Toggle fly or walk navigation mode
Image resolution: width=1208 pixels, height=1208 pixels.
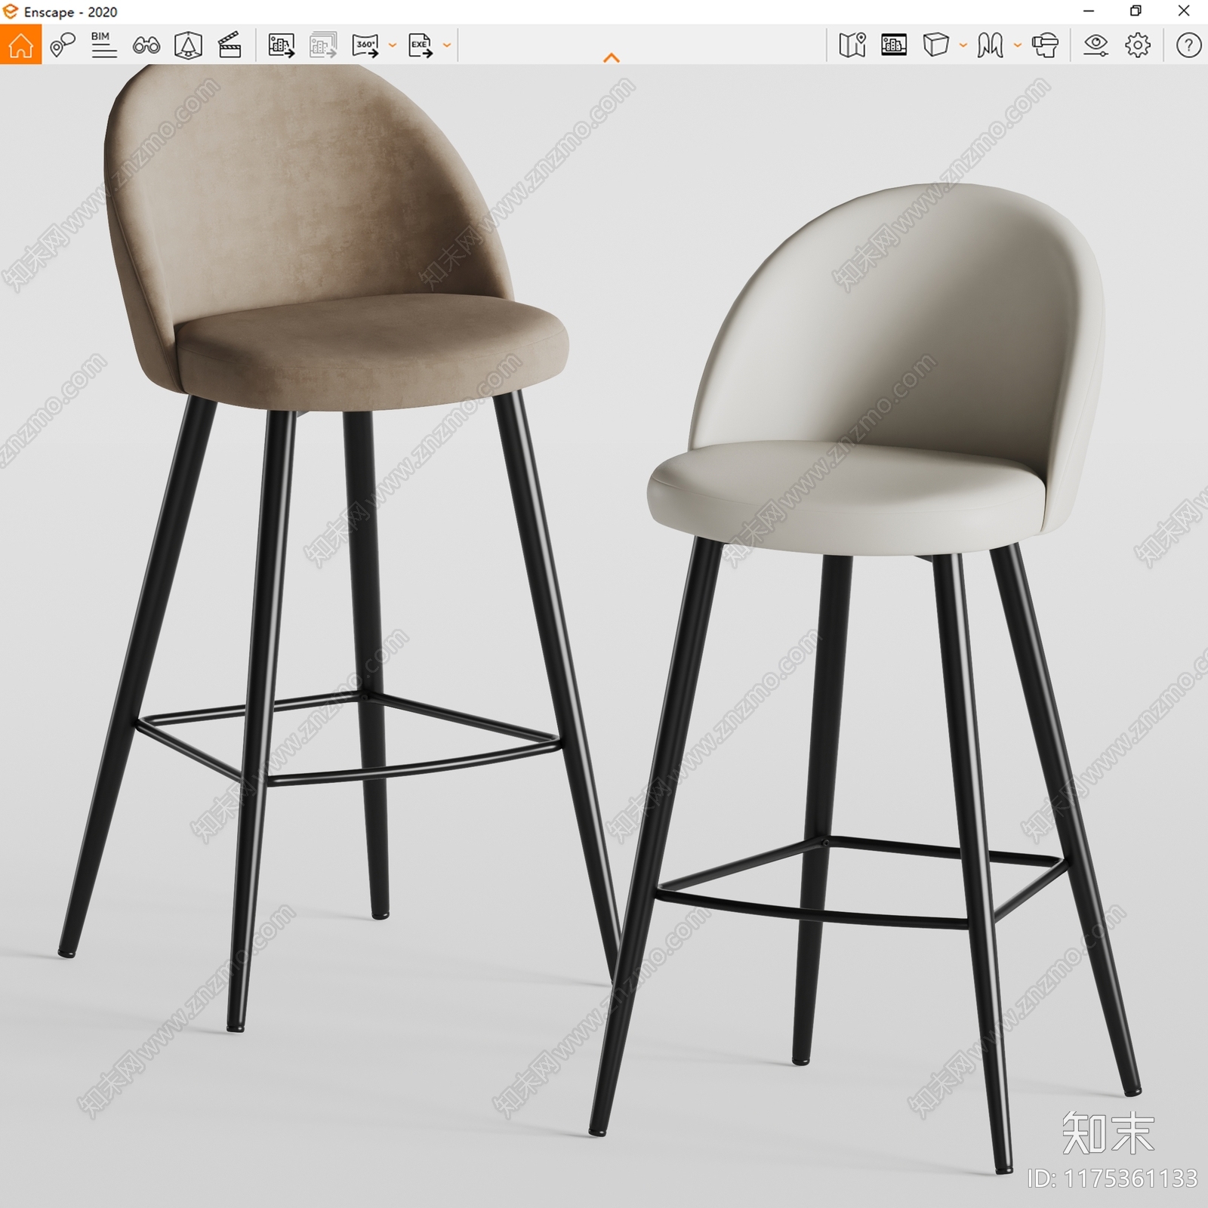(x=990, y=45)
